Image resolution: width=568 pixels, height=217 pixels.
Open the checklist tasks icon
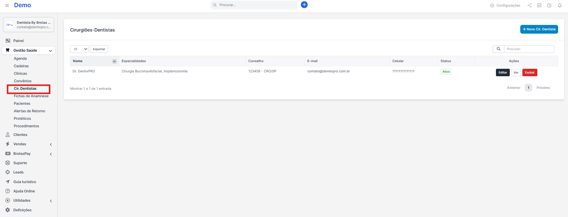tap(539, 5)
